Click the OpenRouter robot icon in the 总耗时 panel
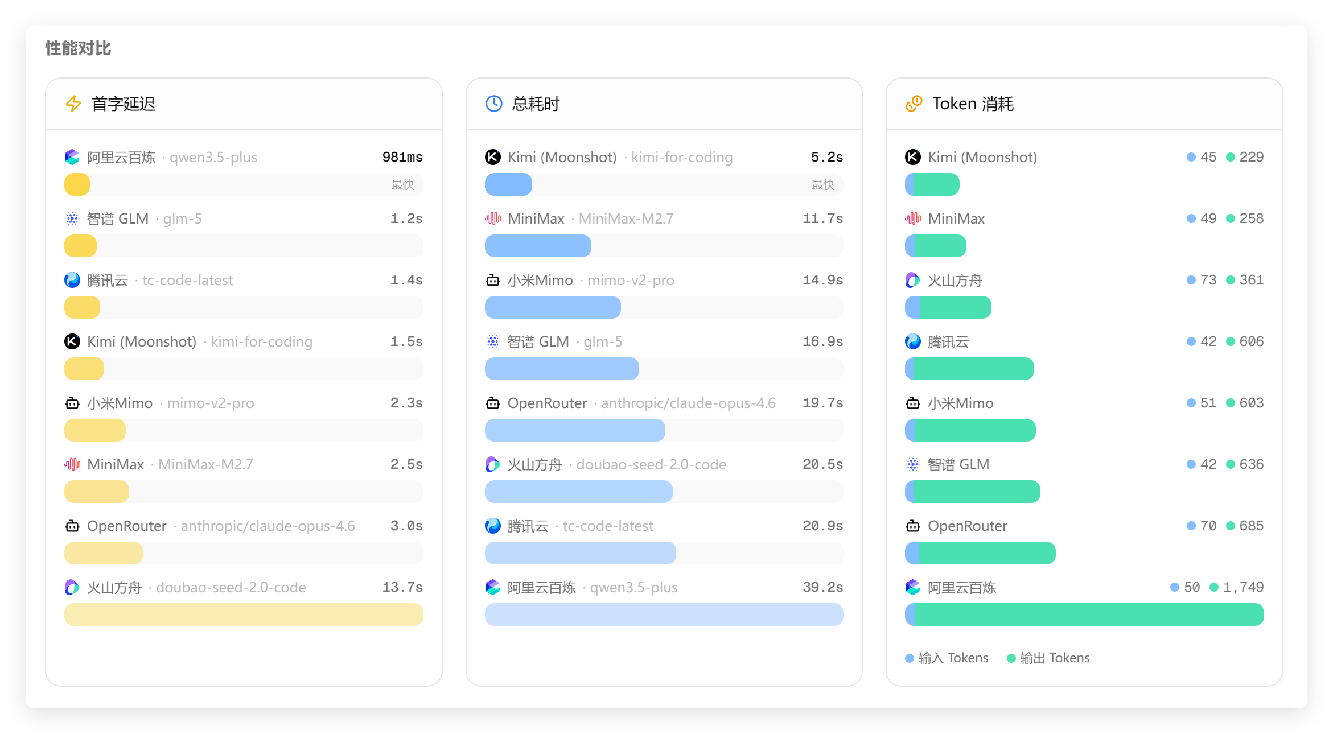1333x734 pixels. 492,403
